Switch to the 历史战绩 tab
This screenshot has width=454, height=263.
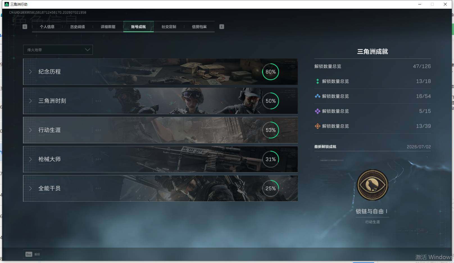tap(78, 27)
